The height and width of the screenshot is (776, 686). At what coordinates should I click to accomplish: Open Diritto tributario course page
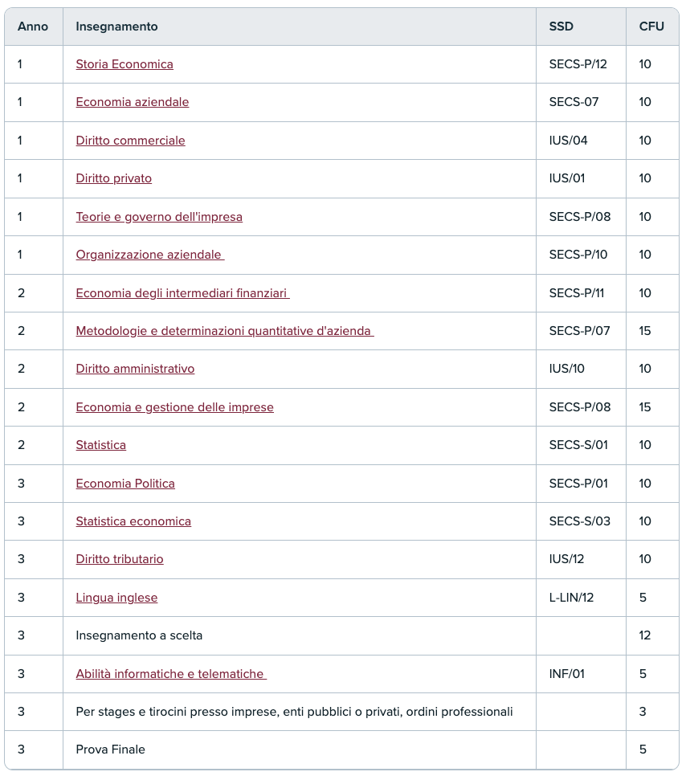120,559
